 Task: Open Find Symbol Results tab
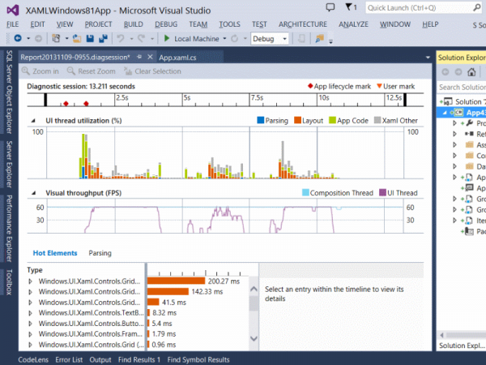[198, 359]
